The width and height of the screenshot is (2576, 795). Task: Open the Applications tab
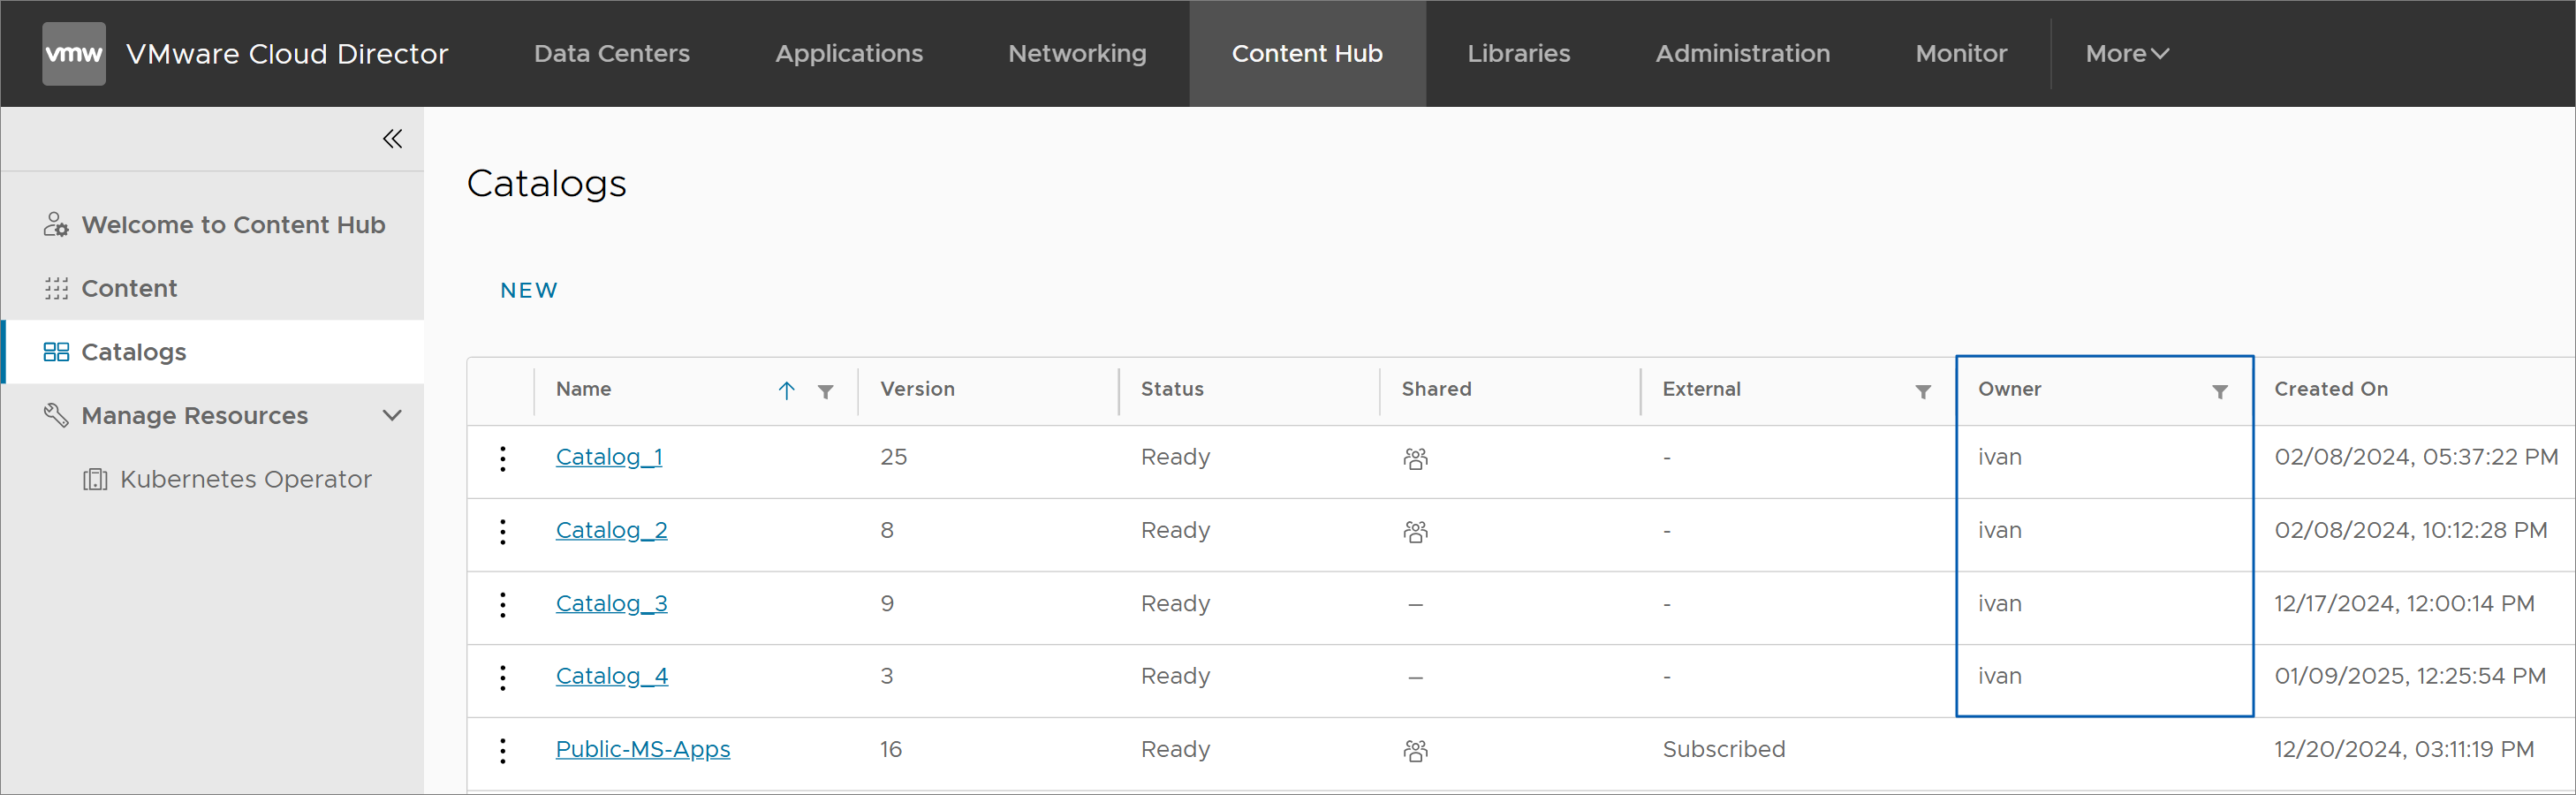coord(849,54)
